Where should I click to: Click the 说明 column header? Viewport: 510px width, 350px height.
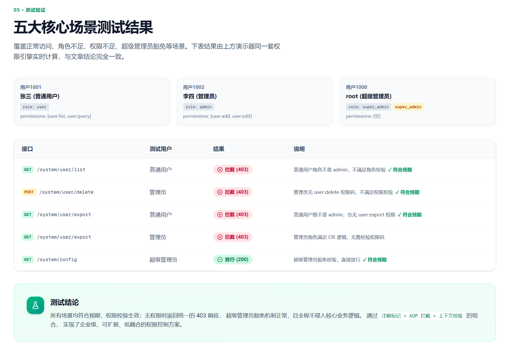click(299, 149)
